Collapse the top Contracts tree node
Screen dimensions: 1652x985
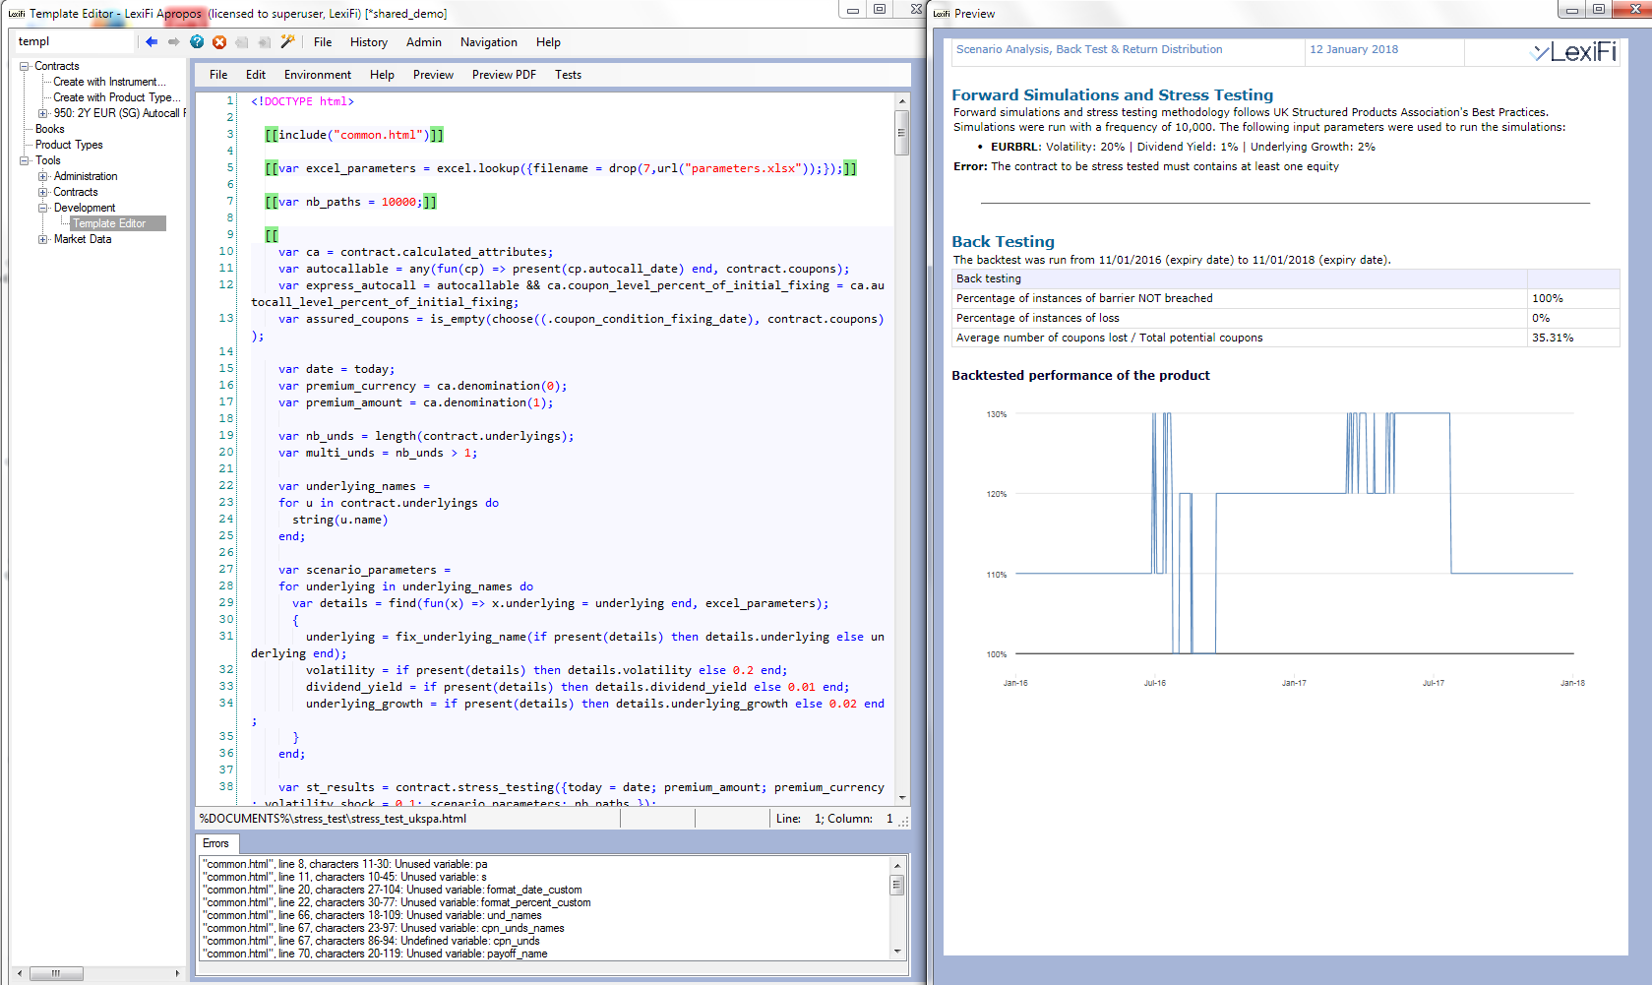point(25,66)
